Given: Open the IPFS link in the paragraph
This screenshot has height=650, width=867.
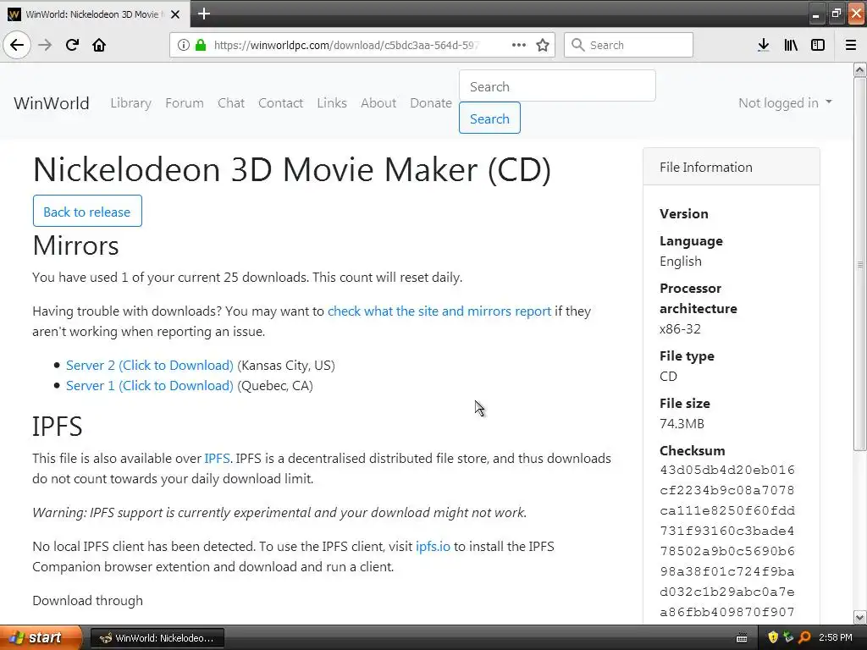Looking at the screenshot, I should point(218,458).
